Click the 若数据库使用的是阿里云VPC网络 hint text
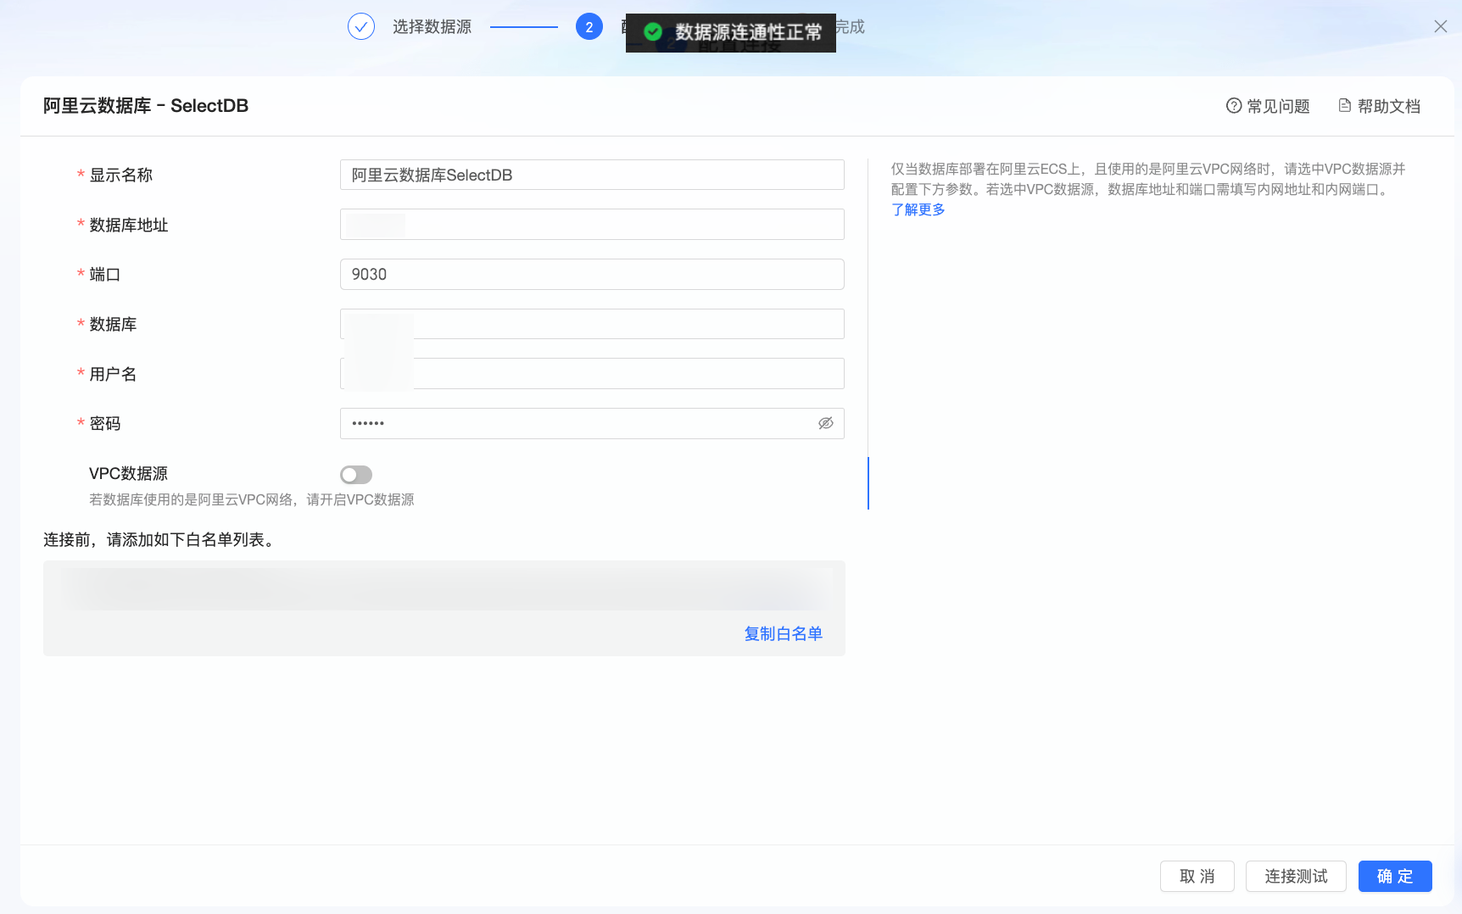This screenshot has width=1462, height=914. 252,499
